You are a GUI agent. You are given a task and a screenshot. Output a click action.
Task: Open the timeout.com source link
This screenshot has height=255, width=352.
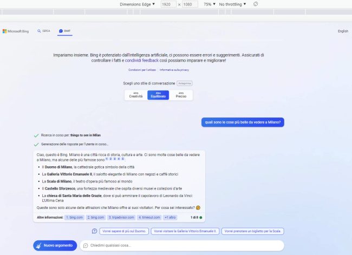pyautogui.click(x=149, y=217)
